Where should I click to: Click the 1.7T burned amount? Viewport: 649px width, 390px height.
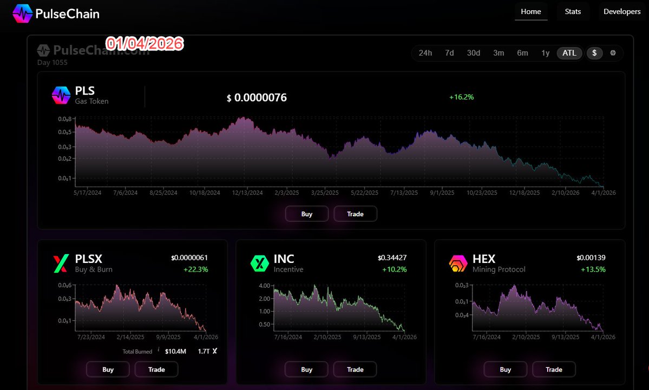[204, 352]
